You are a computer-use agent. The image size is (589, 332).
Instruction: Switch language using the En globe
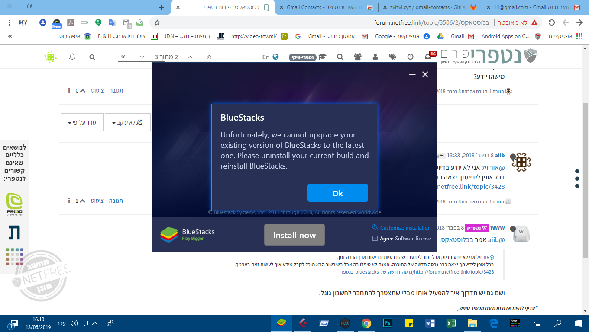[270, 57]
